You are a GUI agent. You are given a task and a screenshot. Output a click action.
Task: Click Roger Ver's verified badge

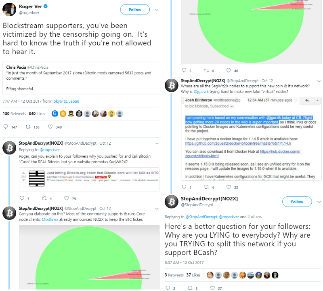[x=46, y=6]
